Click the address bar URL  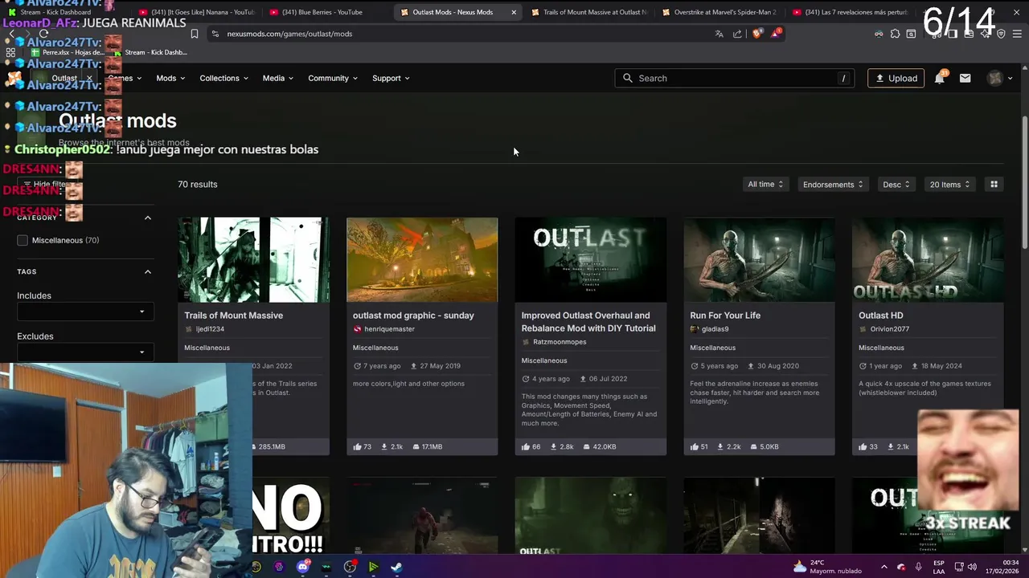[x=289, y=34]
